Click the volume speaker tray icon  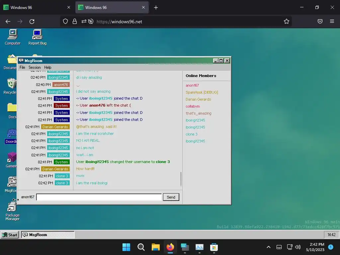298,247
